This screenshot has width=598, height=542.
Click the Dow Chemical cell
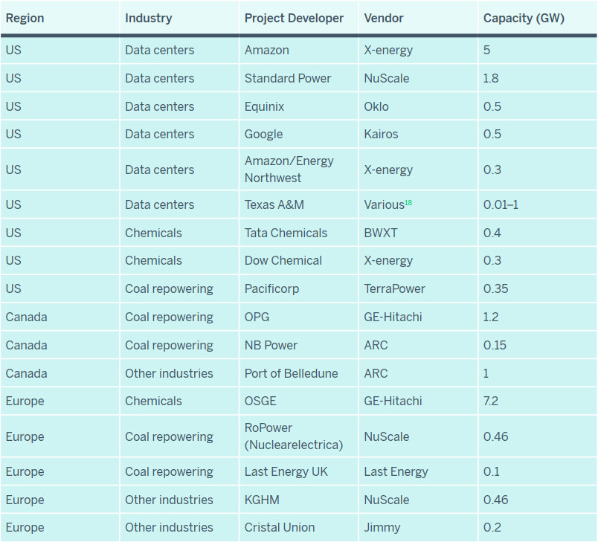coord(283,260)
